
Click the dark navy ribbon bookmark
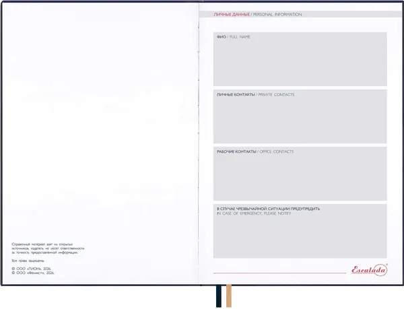pos(218,296)
